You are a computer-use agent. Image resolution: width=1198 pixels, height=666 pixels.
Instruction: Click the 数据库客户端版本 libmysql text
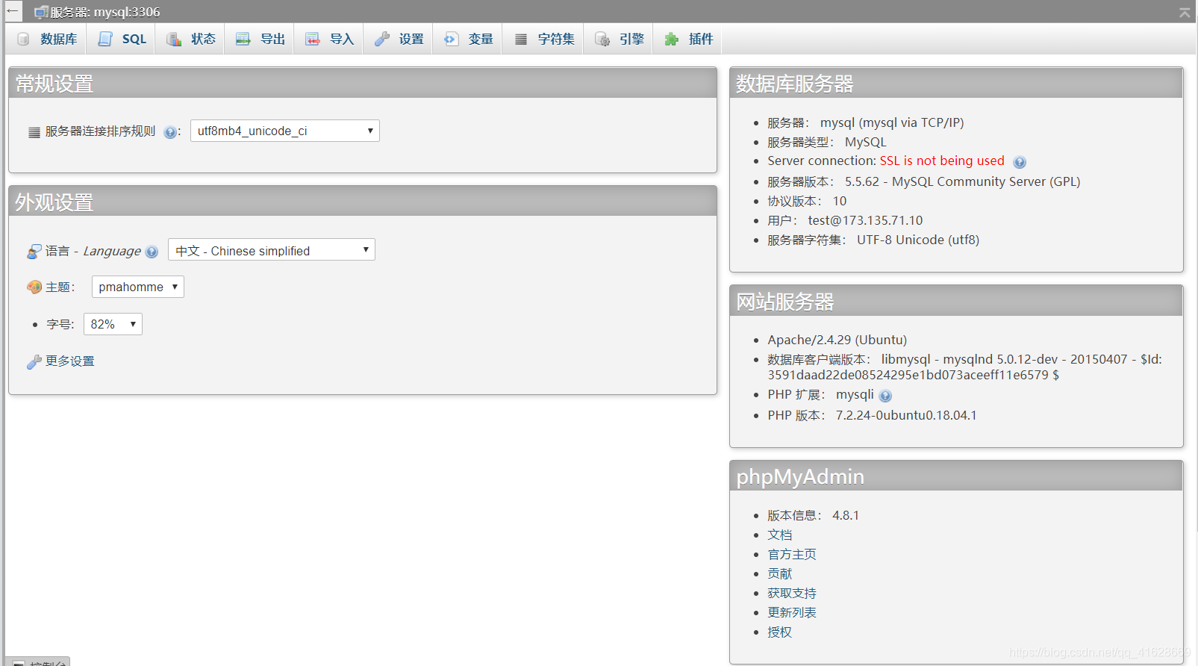click(964, 367)
